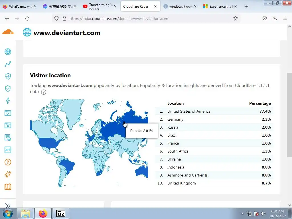
Task: Open the shield checkmark icon in sidebar
Action: click(8, 89)
